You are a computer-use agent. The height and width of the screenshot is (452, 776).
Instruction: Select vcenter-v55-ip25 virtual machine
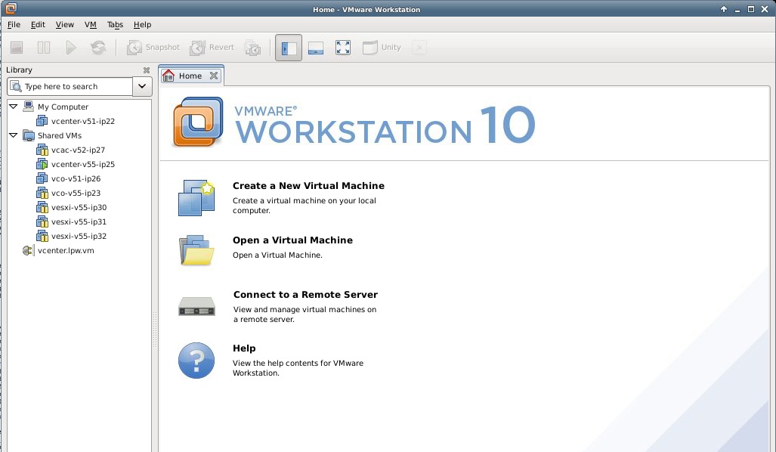pyautogui.click(x=82, y=164)
